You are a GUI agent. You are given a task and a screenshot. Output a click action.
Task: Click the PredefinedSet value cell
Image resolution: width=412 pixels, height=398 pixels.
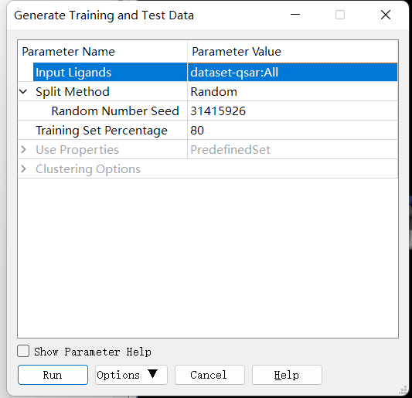292,149
